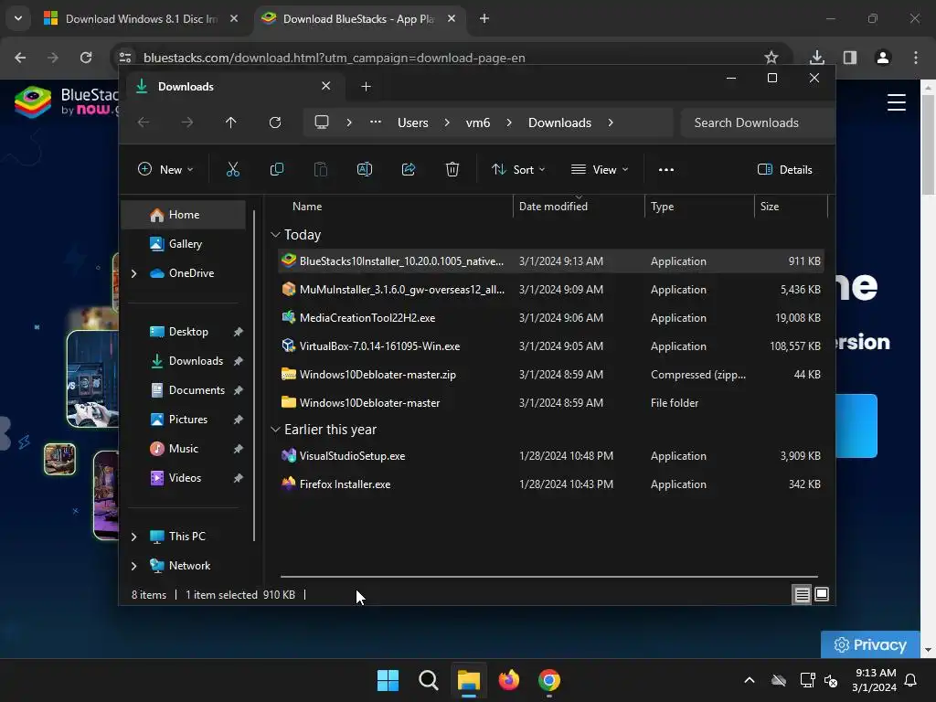Open Chrome tab search dropdown arrow
936x702 pixels.
18,18
